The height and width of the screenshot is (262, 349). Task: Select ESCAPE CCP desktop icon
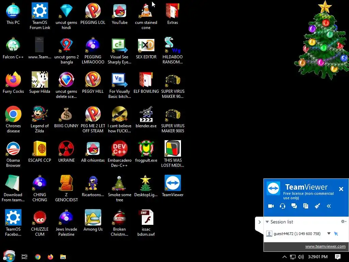tap(40, 151)
